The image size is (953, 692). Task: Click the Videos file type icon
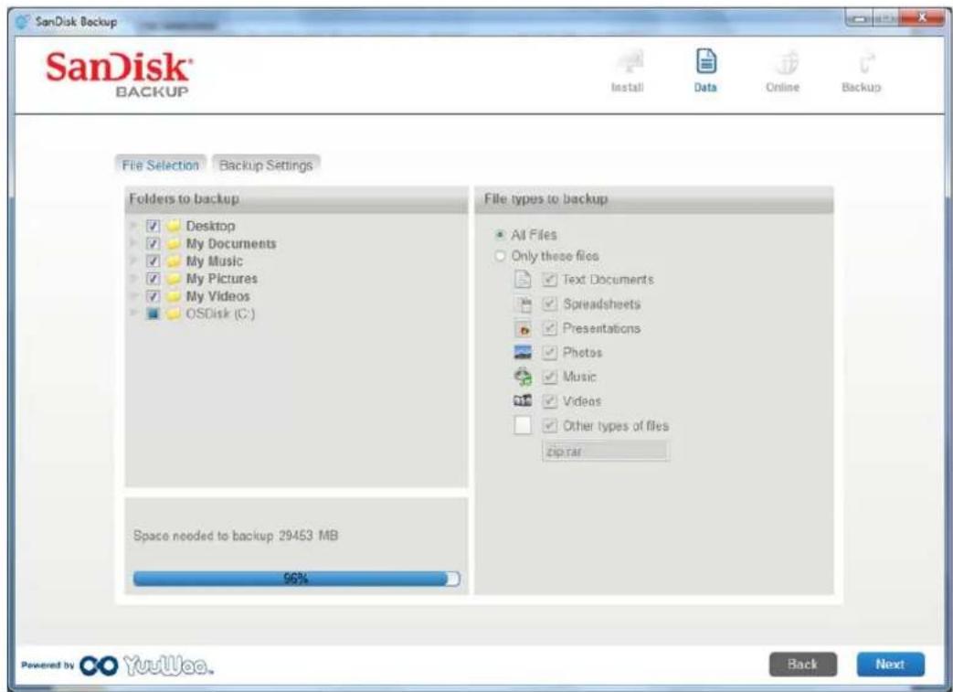tap(523, 400)
